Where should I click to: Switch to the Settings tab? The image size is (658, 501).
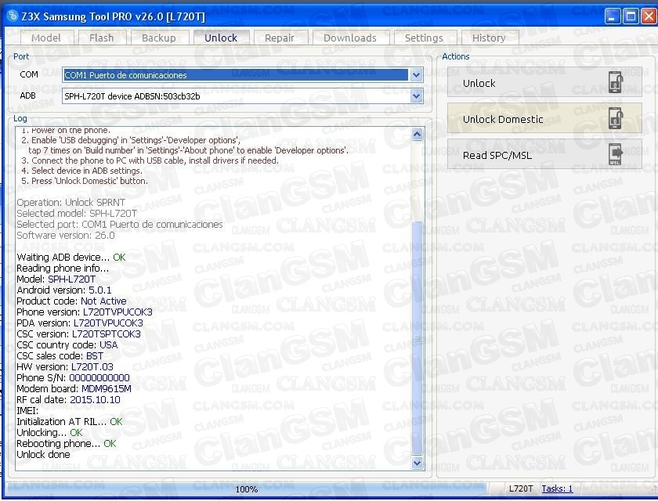[x=425, y=38]
